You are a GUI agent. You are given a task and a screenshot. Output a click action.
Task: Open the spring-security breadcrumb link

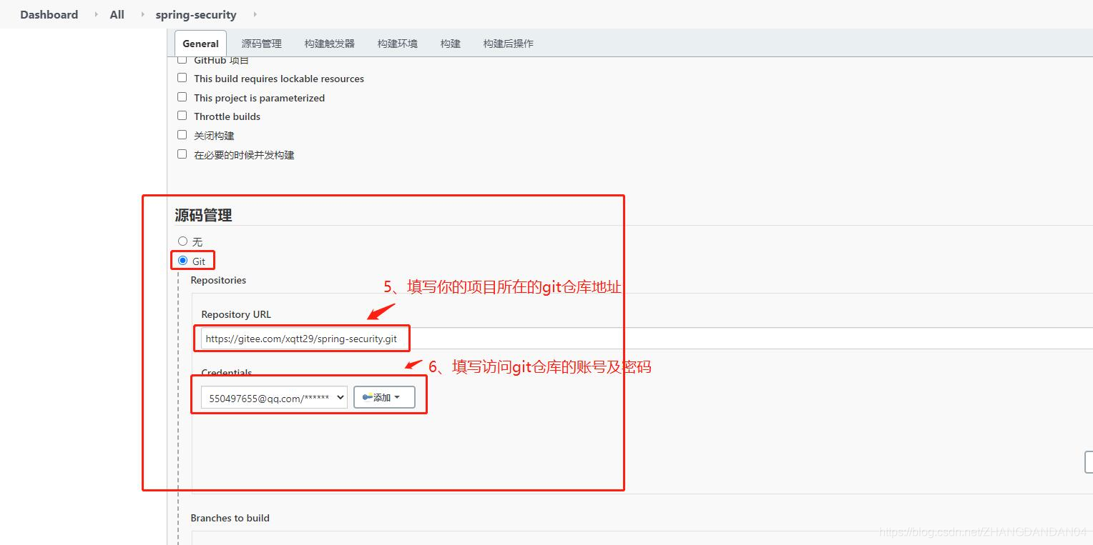tap(196, 14)
